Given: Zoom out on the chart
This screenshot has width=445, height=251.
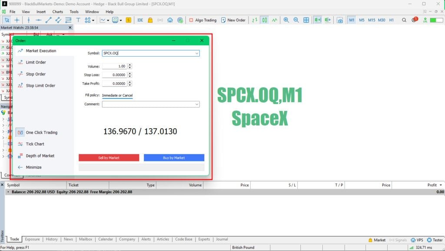Looking at the screenshot, I should click(x=296, y=20).
